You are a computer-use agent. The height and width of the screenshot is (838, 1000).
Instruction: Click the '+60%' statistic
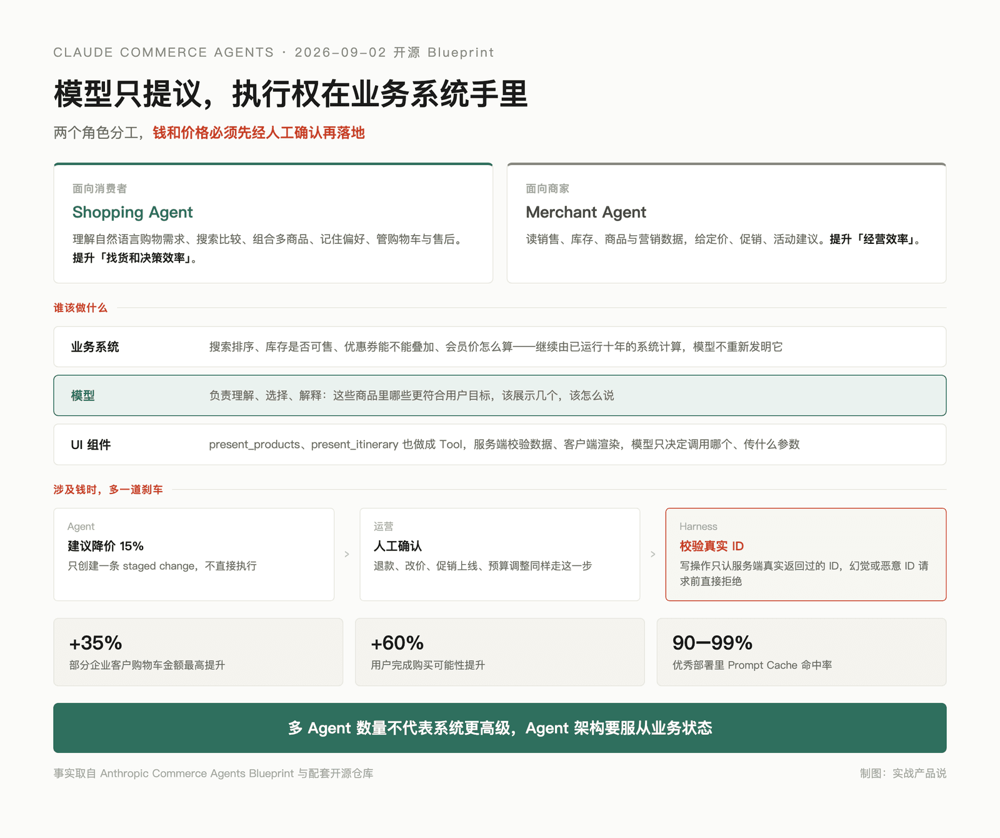coord(397,643)
